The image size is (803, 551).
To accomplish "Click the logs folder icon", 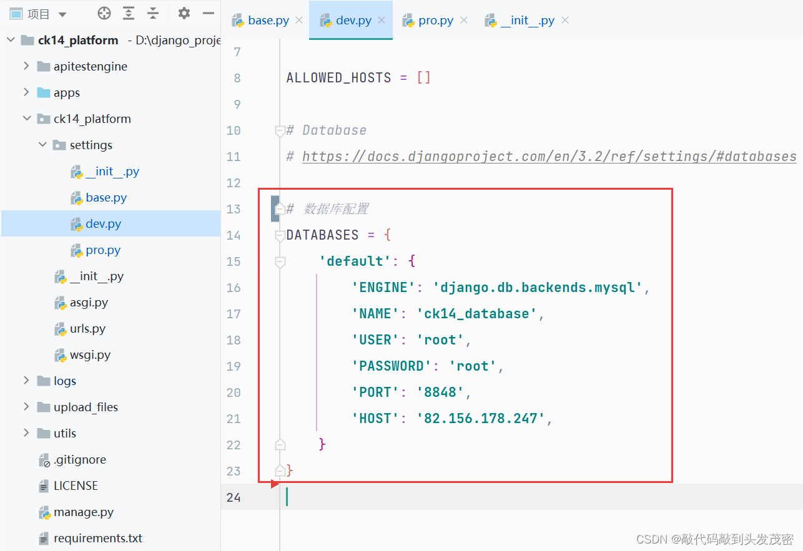I will [x=44, y=381].
